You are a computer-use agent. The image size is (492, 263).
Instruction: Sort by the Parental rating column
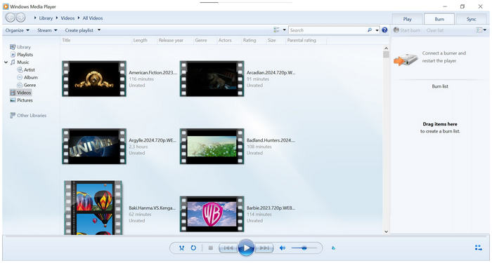(302, 40)
